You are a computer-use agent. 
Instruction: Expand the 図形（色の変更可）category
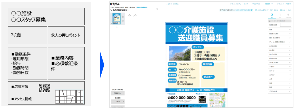pyautogui.click(x=280, y=38)
